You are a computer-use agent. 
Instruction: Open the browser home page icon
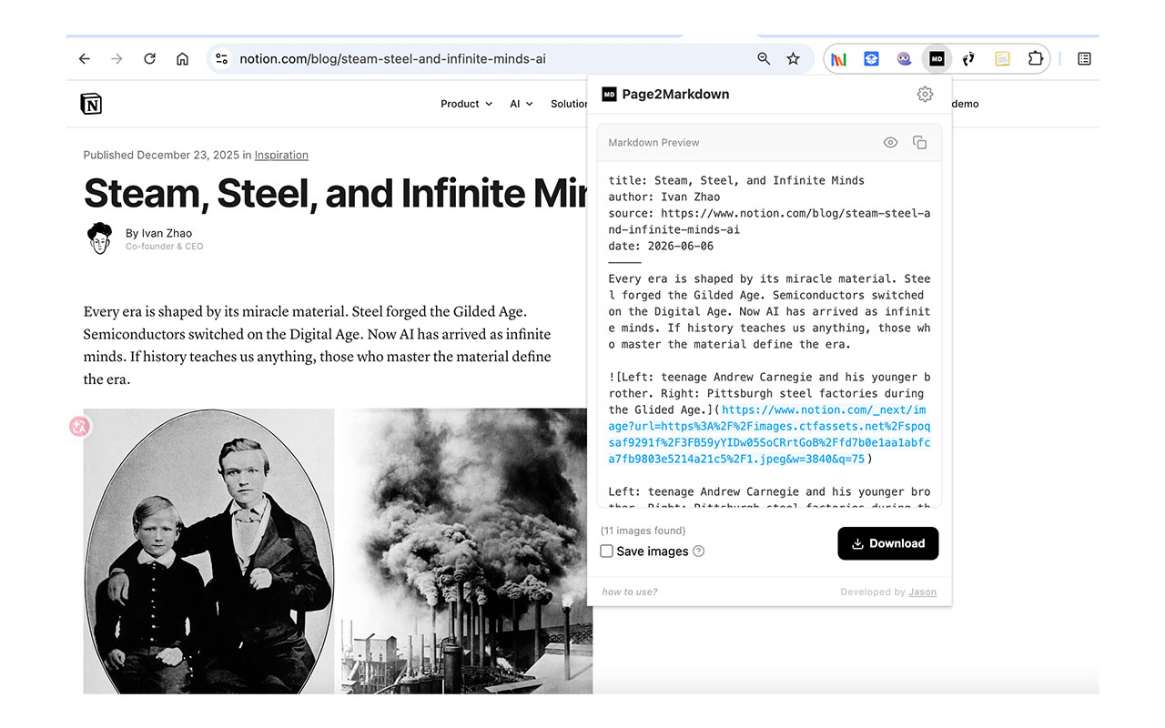(182, 58)
